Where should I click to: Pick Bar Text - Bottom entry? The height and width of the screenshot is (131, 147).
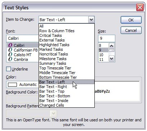[67, 96]
